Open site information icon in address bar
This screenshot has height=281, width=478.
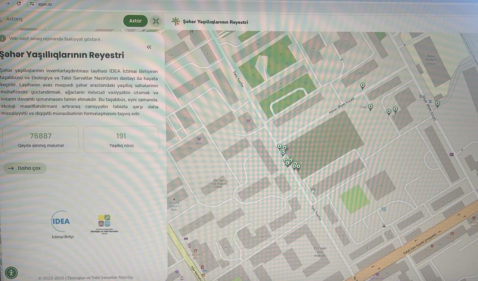click(32, 4)
